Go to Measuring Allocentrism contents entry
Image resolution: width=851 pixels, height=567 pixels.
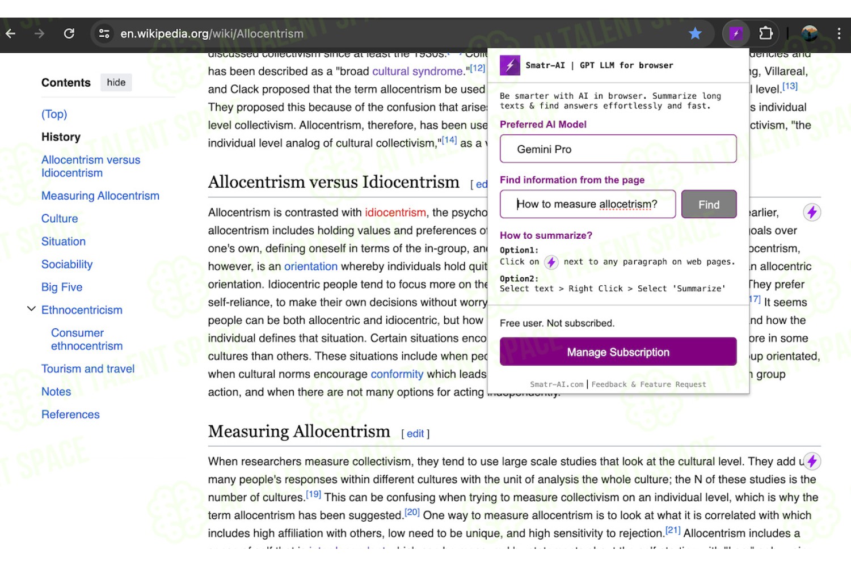(x=100, y=196)
